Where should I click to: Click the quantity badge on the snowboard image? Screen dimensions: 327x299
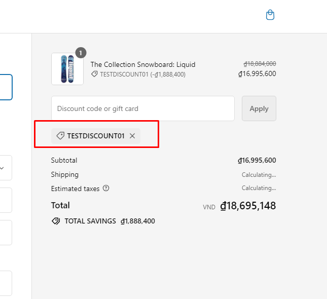click(81, 53)
